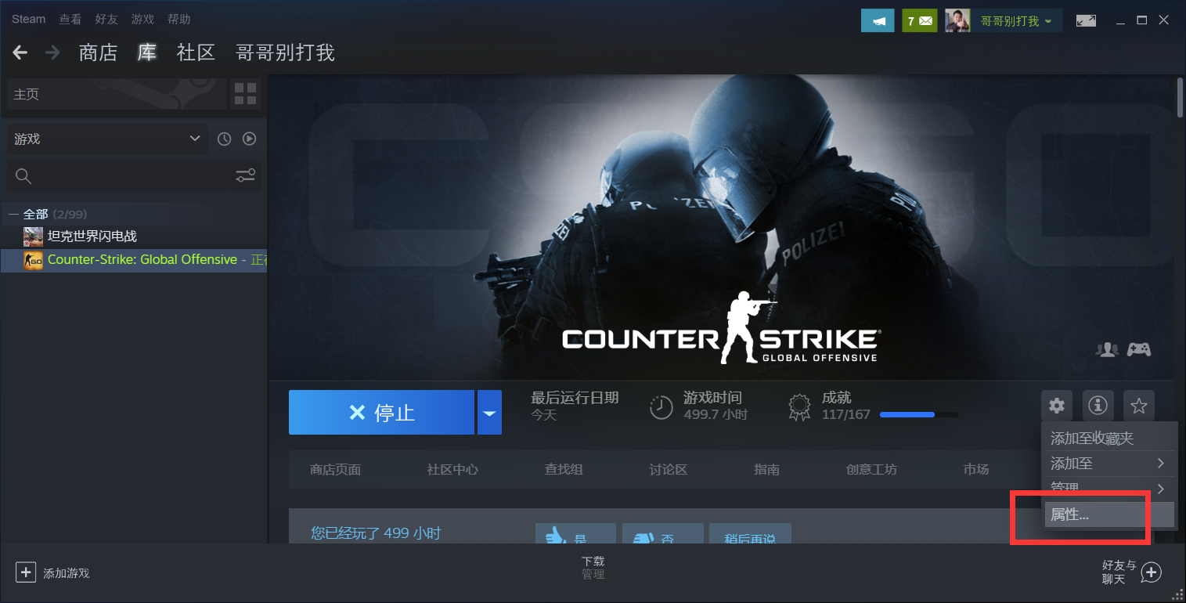Open the 商店页面 link
The height and width of the screenshot is (603, 1186).
pyautogui.click(x=335, y=470)
